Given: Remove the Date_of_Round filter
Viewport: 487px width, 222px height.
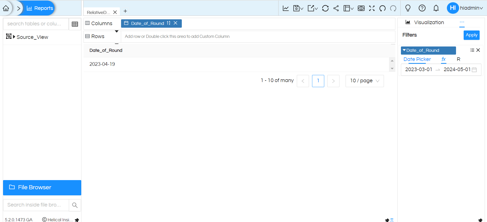Looking at the screenshot, I should (x=478, y=50).
